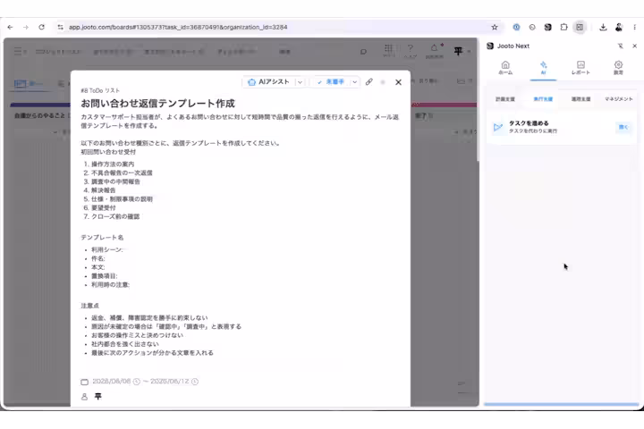
Task: Open the Chrome profile avatar
Action: coord(619,27)
